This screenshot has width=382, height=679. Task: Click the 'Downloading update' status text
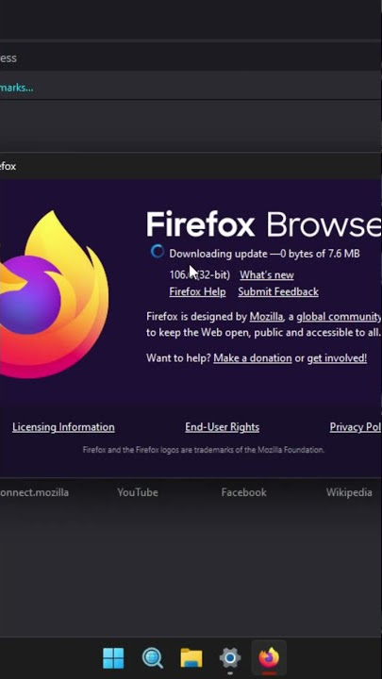coord(264,254)
